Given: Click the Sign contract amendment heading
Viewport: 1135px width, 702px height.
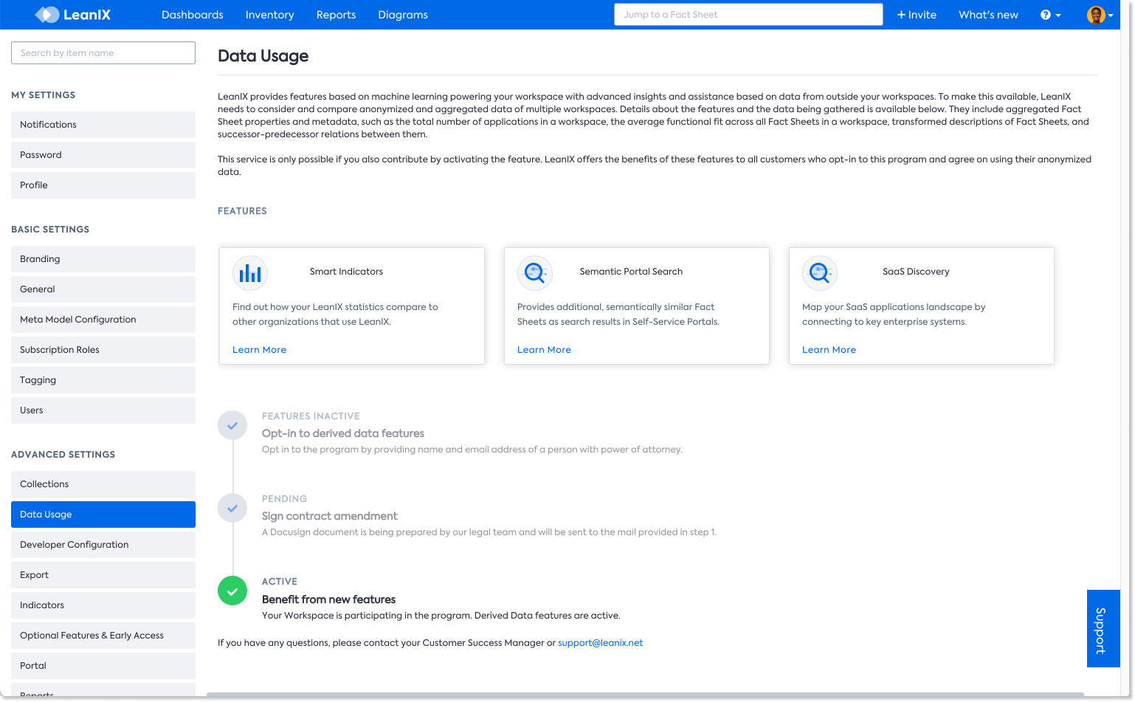Looking at the screenshot, I should (329, 516).
